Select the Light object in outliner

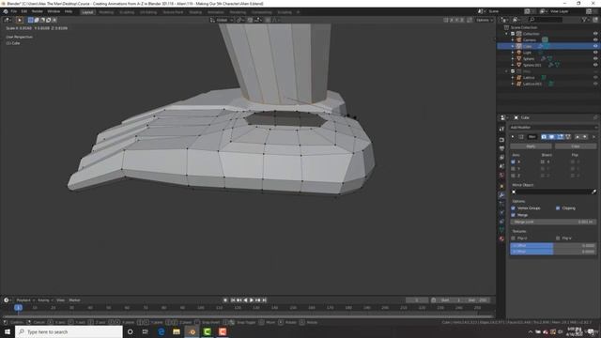tap(527, 53)
